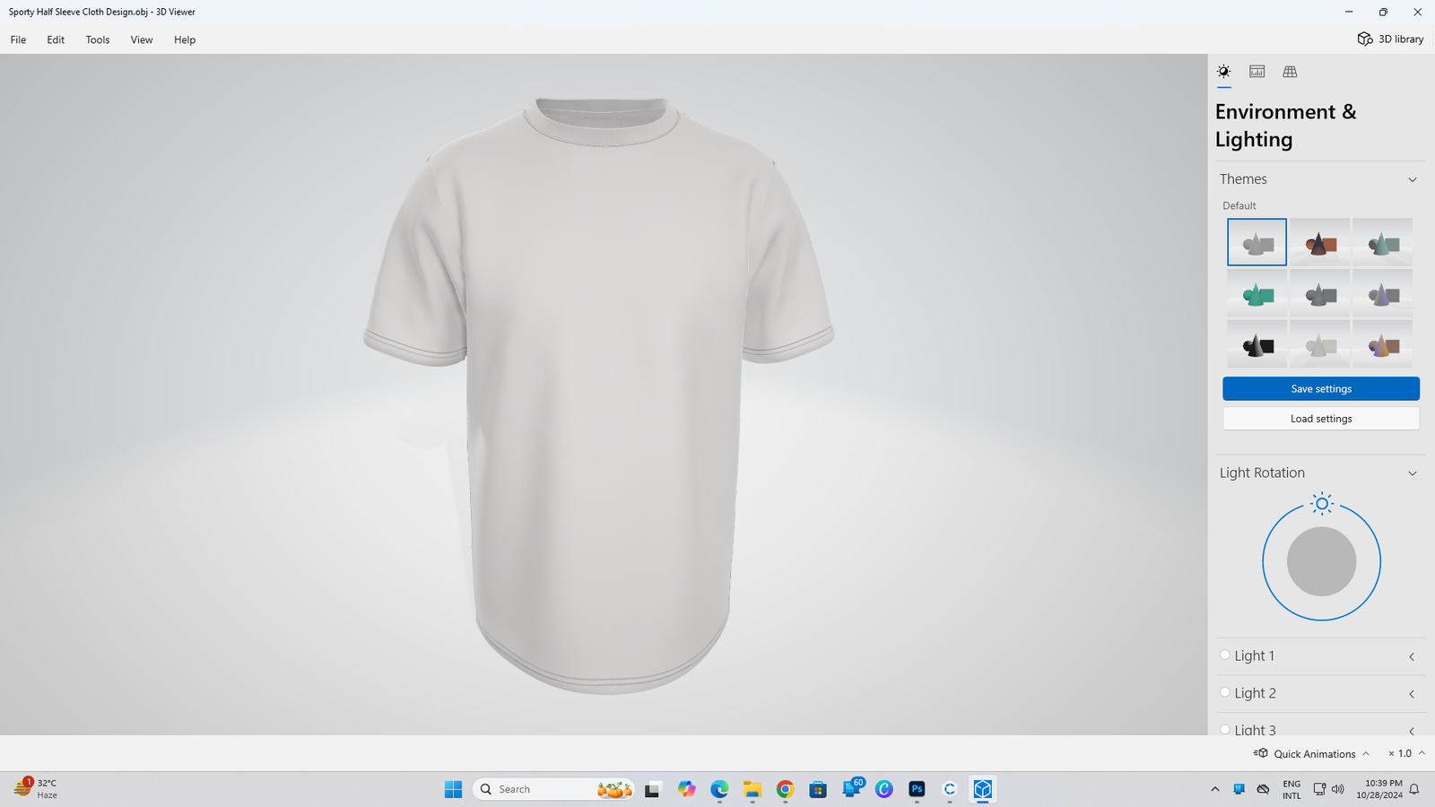Select the default gray theme thumbnail
The width and height of the screenshot is (1435, 807).
click(x=1257, y=242)
